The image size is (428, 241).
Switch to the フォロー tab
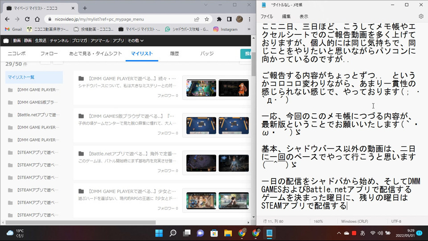pyautogui.click(x=49, y=54)
